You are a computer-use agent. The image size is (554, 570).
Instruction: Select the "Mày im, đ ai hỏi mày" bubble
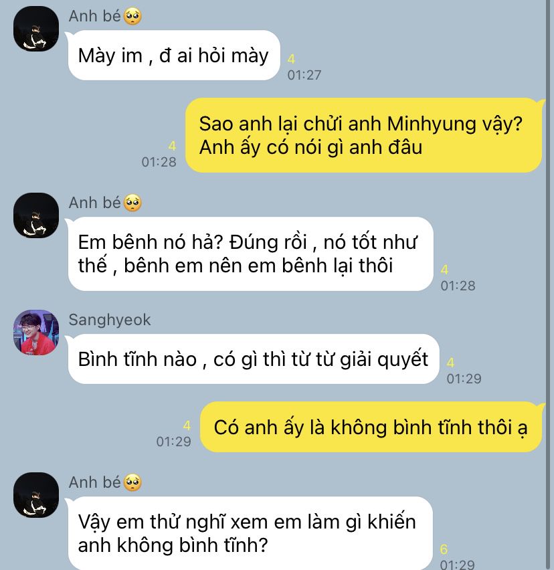point(174,56)
